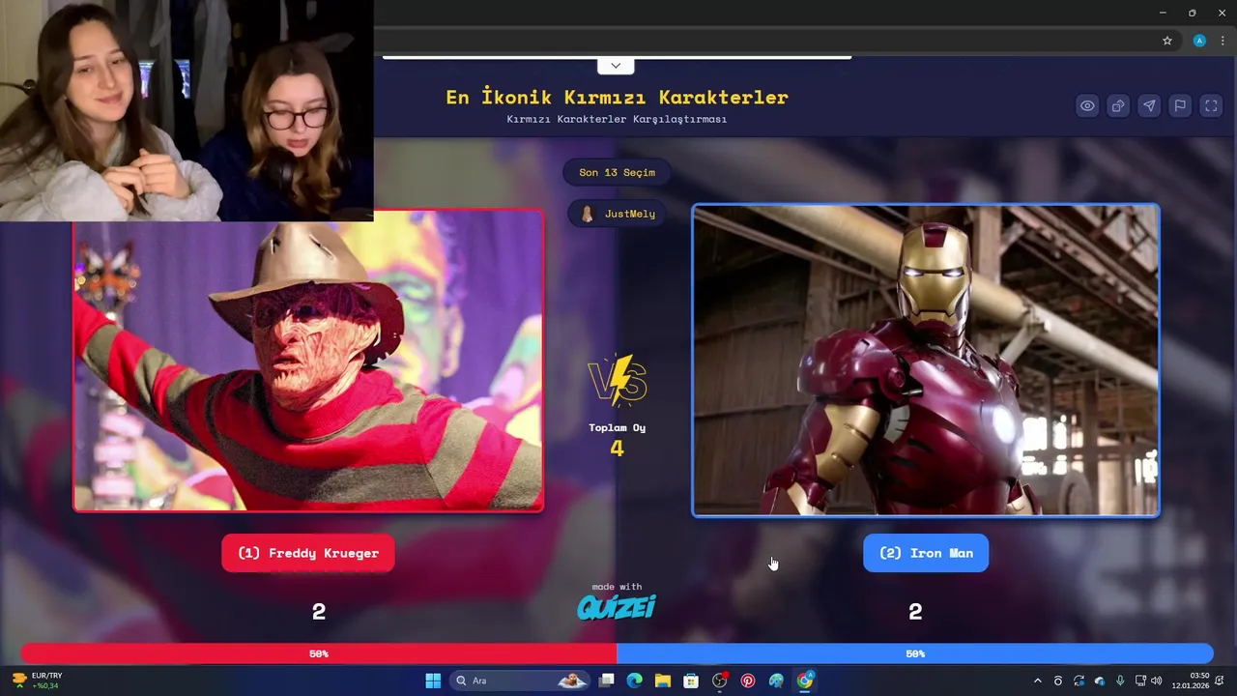The height and width of the screenshot is (696, 1237).
Task: Enter fullscreen with the frame corners icon
Action: coord(1211,106)
